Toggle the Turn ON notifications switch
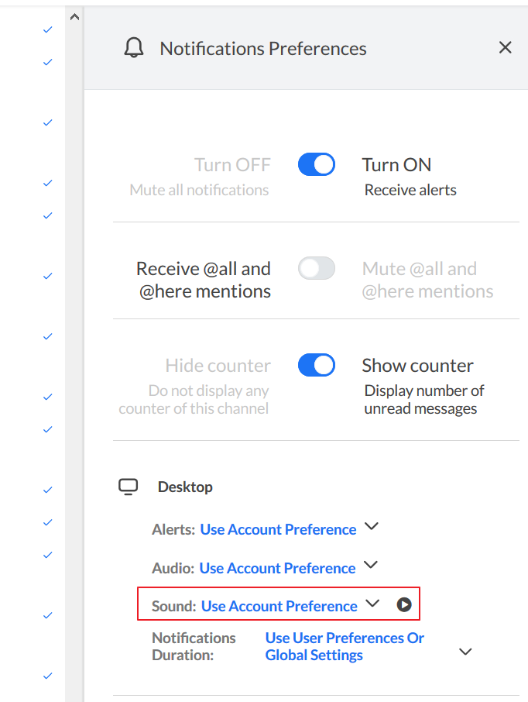The width and height of the screenshot is (528, 702). pos(317,164)
